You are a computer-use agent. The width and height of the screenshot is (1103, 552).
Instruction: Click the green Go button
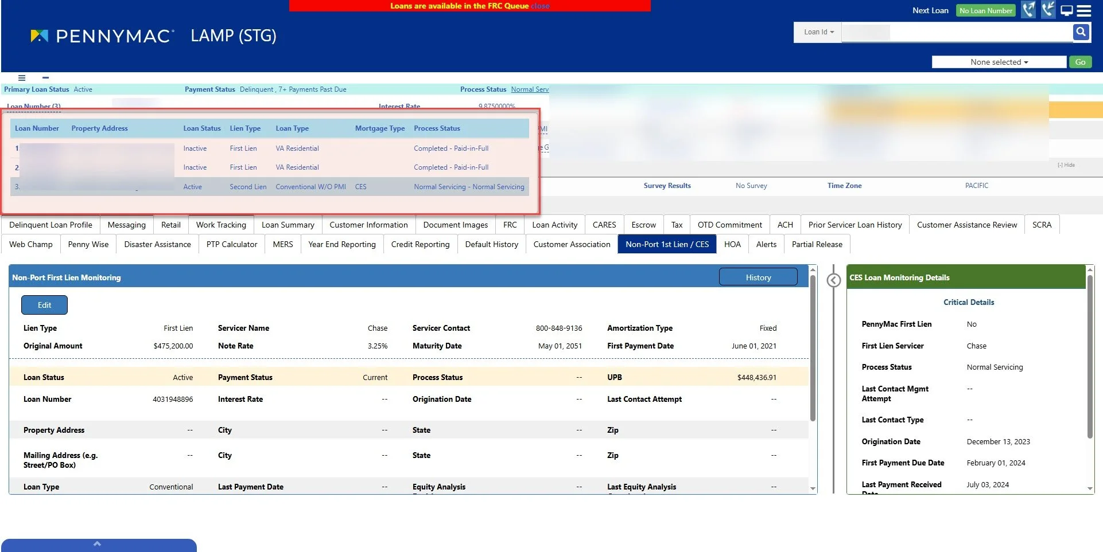pyautogui.click(x=1080, y=62)
